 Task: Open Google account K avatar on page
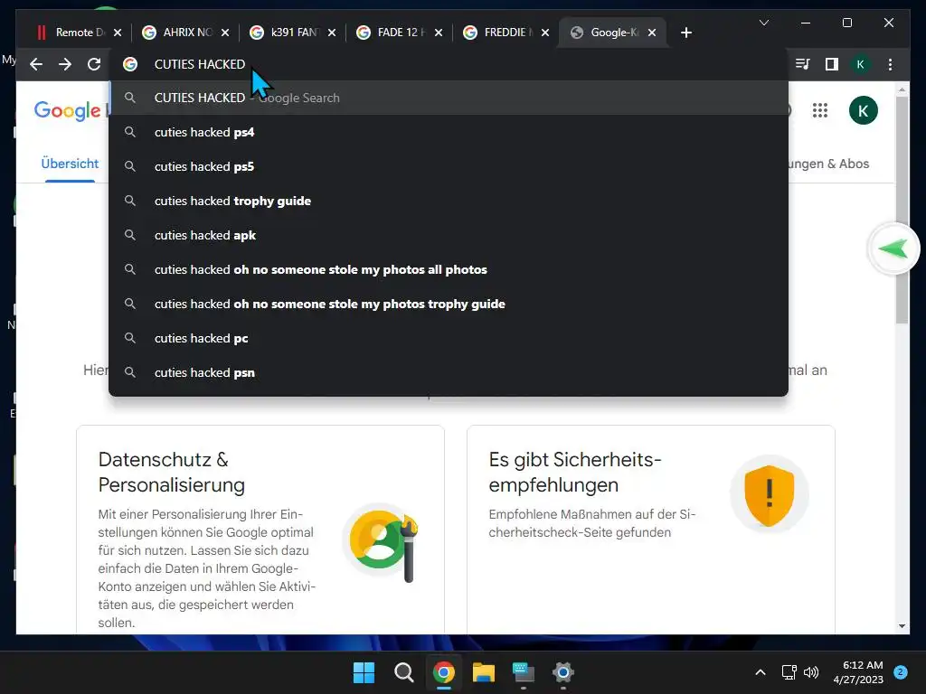click(x=863, y=110)
